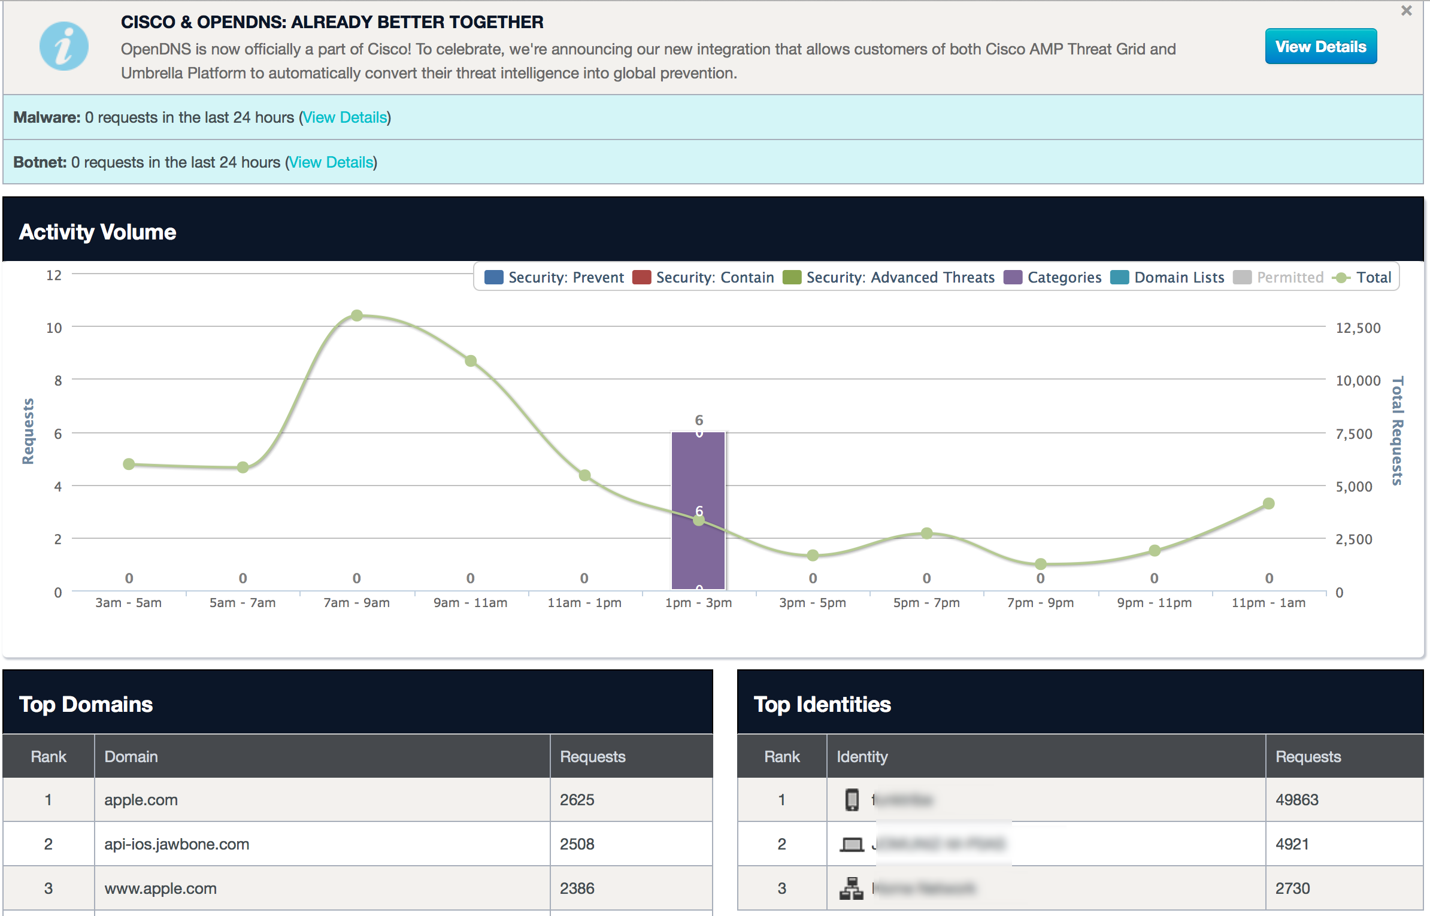
Task: Click the network identity icon
Action: (851, 888)
